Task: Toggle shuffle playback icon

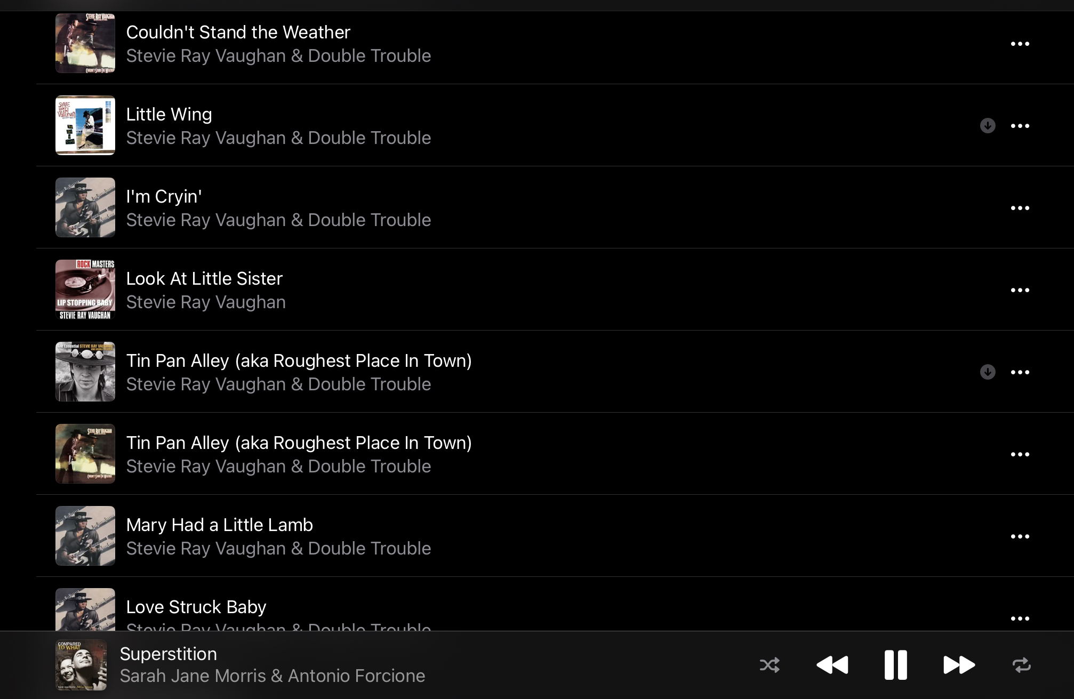Action: click(x=770, y=665)
